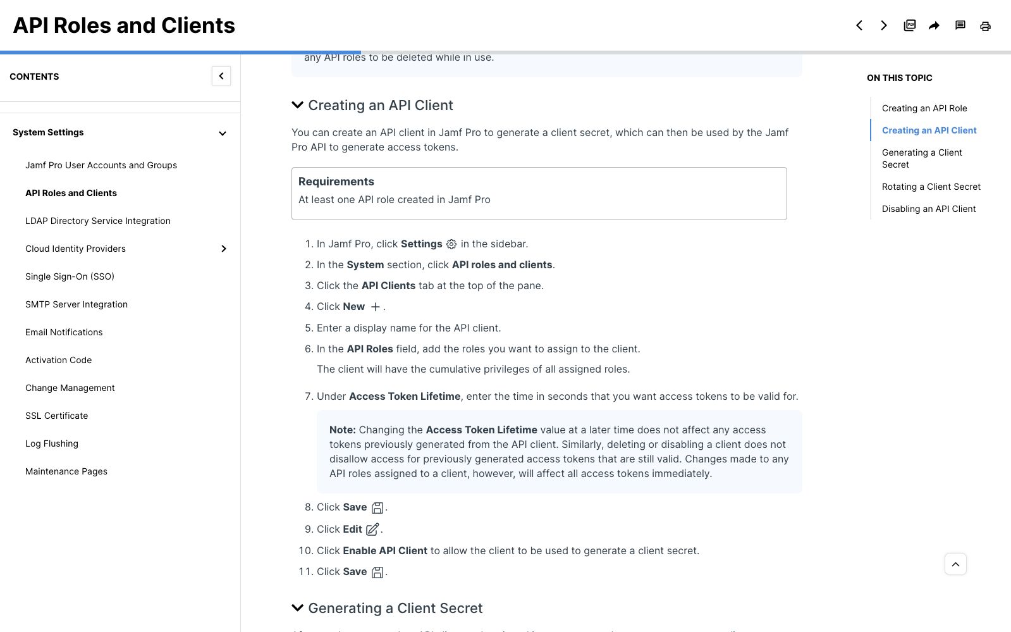Open SMTP Server Integration page
This screenshot has width=1011, height=632.
click(77, 304)
